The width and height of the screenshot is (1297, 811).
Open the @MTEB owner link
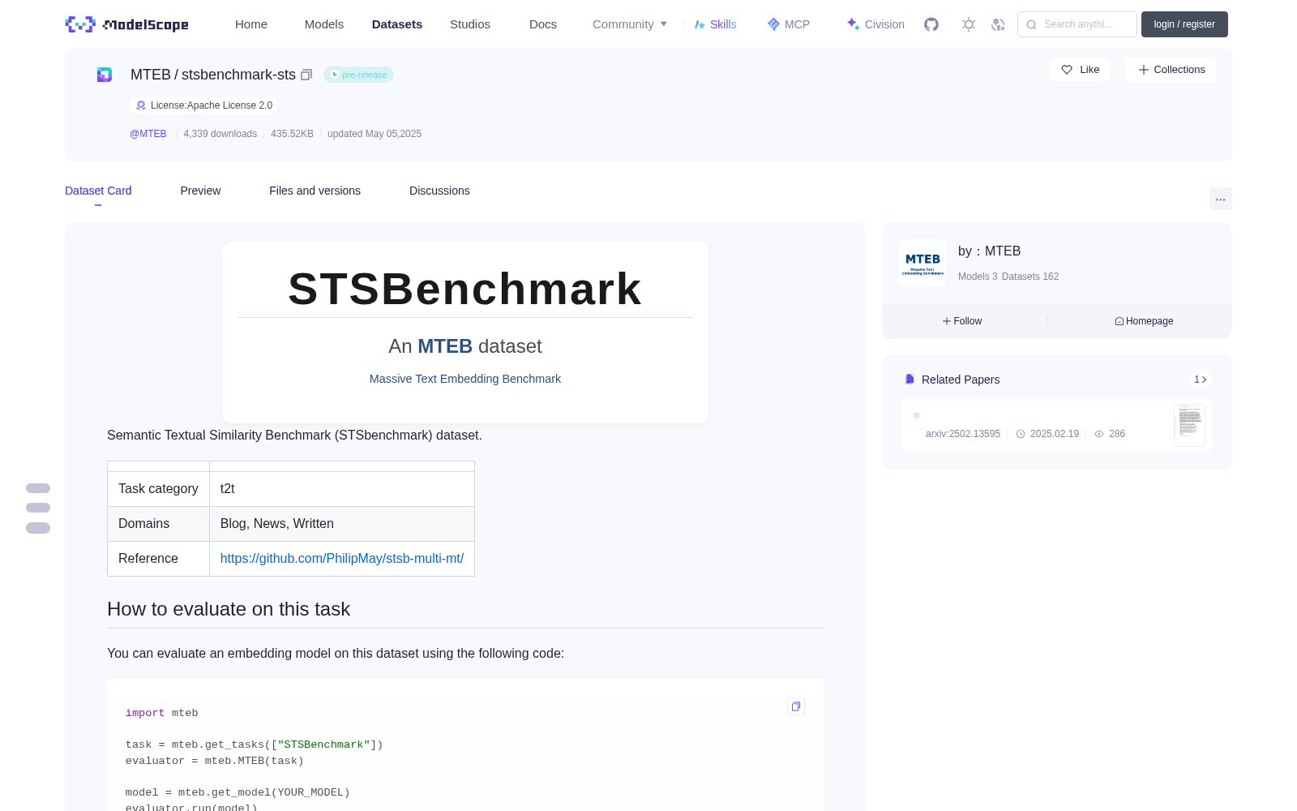click(148, 134)
